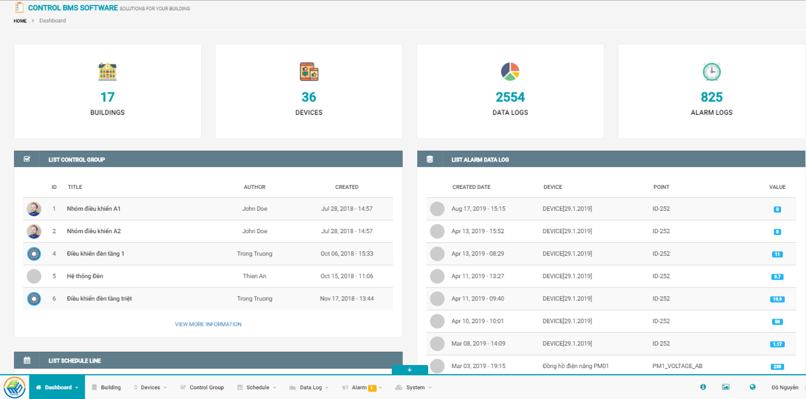Screen dimensions: 806x399
Task: Open the Control Group menu item
Action: point(203,387)
